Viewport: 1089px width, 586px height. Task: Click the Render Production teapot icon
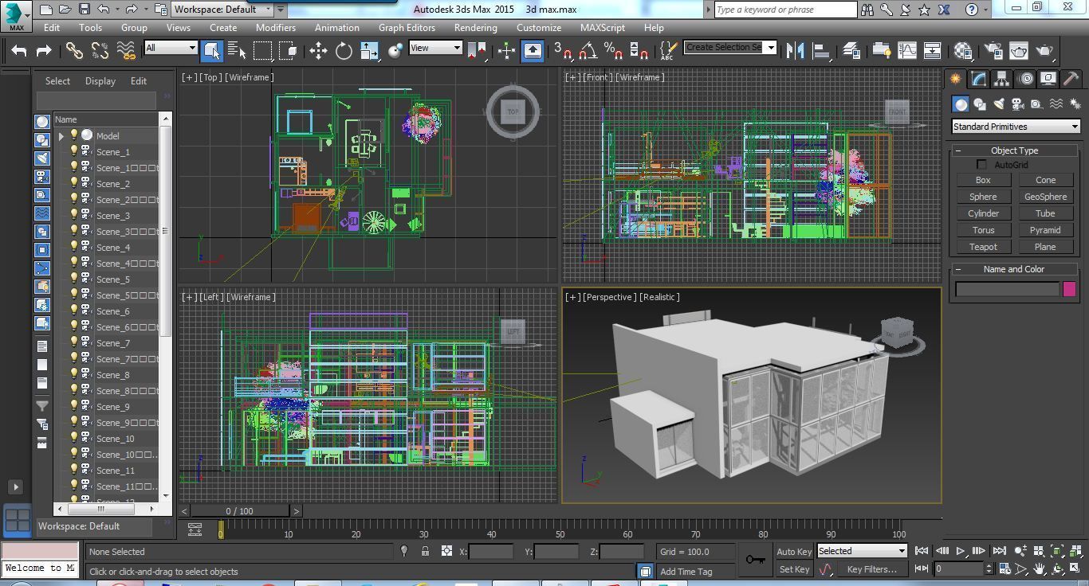pyautogui.click(x=1045, y=51)
